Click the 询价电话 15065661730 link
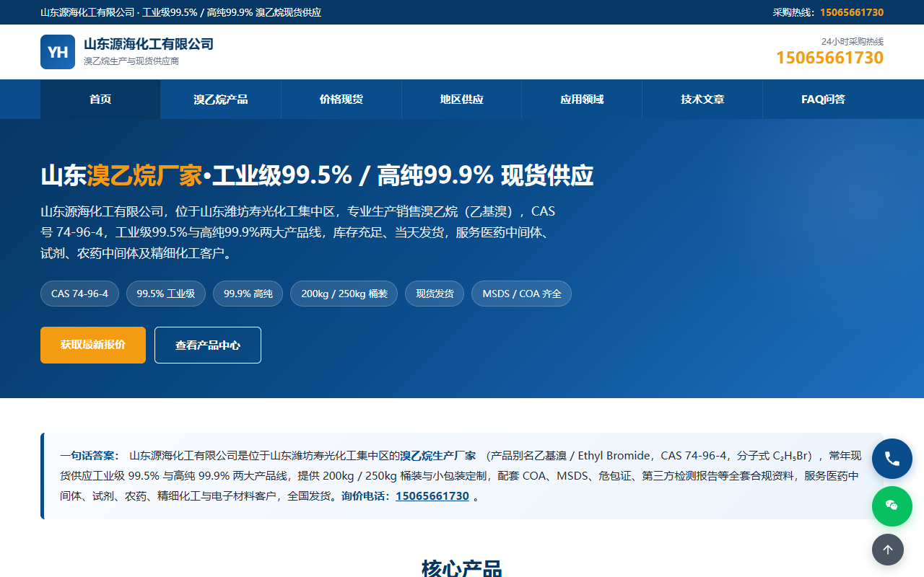The image size is (924, 577). (x=432, y=496)
